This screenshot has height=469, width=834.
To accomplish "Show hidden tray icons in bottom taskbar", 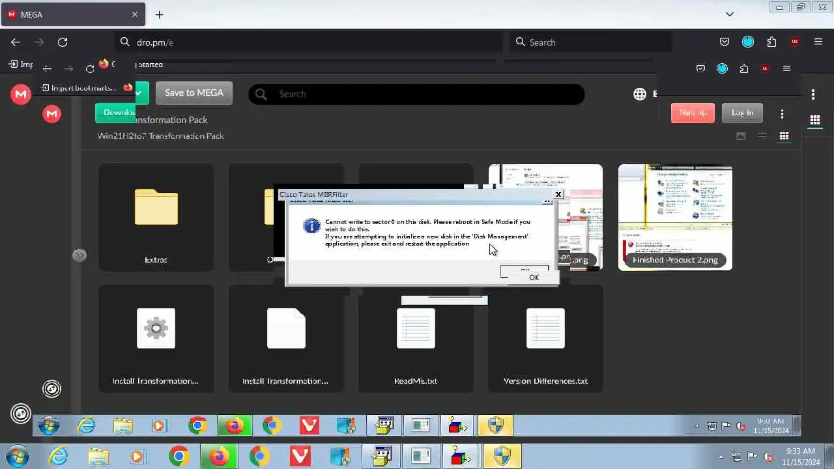I will coord(721,457).
